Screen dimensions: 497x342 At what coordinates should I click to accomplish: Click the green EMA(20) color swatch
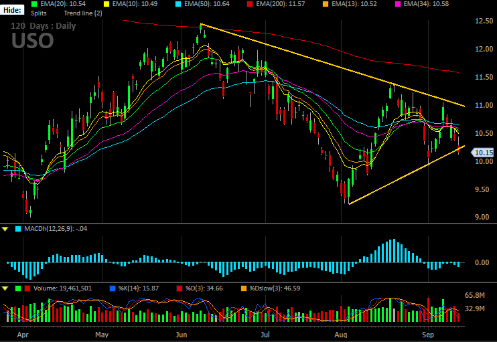[x=34, y=4]
